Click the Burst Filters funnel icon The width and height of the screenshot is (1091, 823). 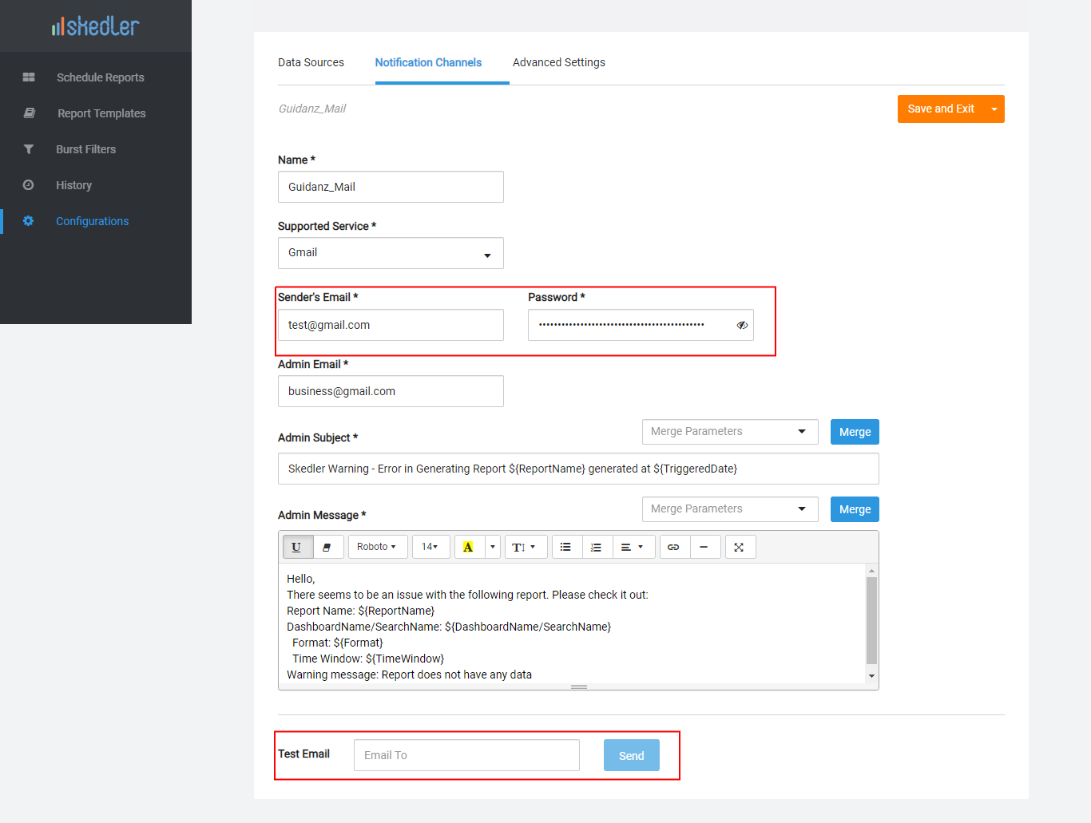[x=29, y=149]
